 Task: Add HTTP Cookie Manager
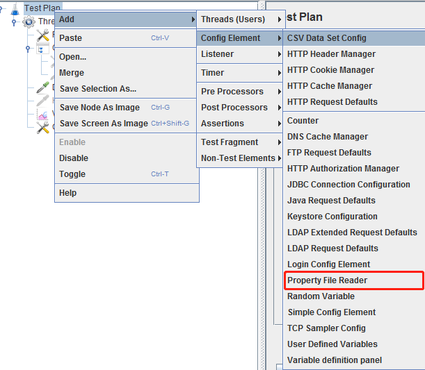[x=354, y=70]
